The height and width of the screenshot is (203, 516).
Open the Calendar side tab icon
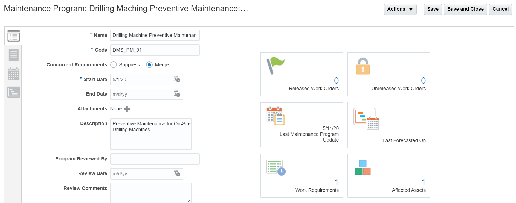click(13, 74)
